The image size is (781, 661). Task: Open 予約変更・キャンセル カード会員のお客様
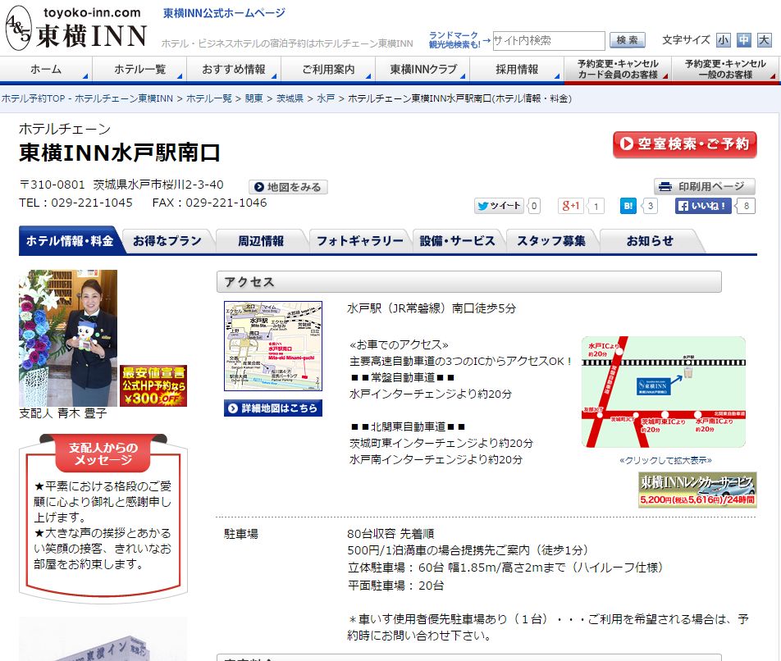[618, 69]
